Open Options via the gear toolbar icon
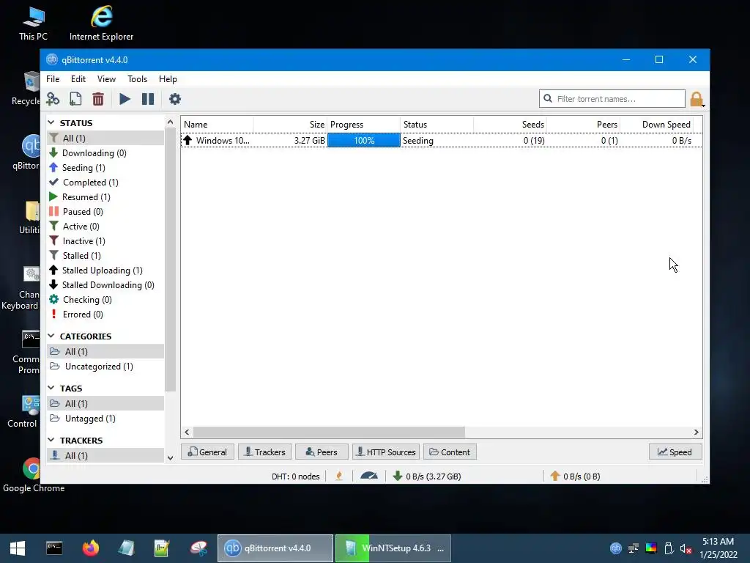 coord(175,99)
